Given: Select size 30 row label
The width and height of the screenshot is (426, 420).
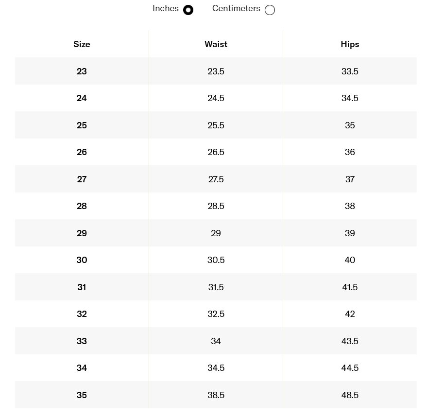Looking at the screenshot, I should coord(82,260).
